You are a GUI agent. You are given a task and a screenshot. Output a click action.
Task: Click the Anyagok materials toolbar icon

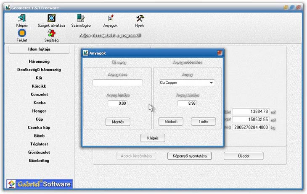point(110,18)
